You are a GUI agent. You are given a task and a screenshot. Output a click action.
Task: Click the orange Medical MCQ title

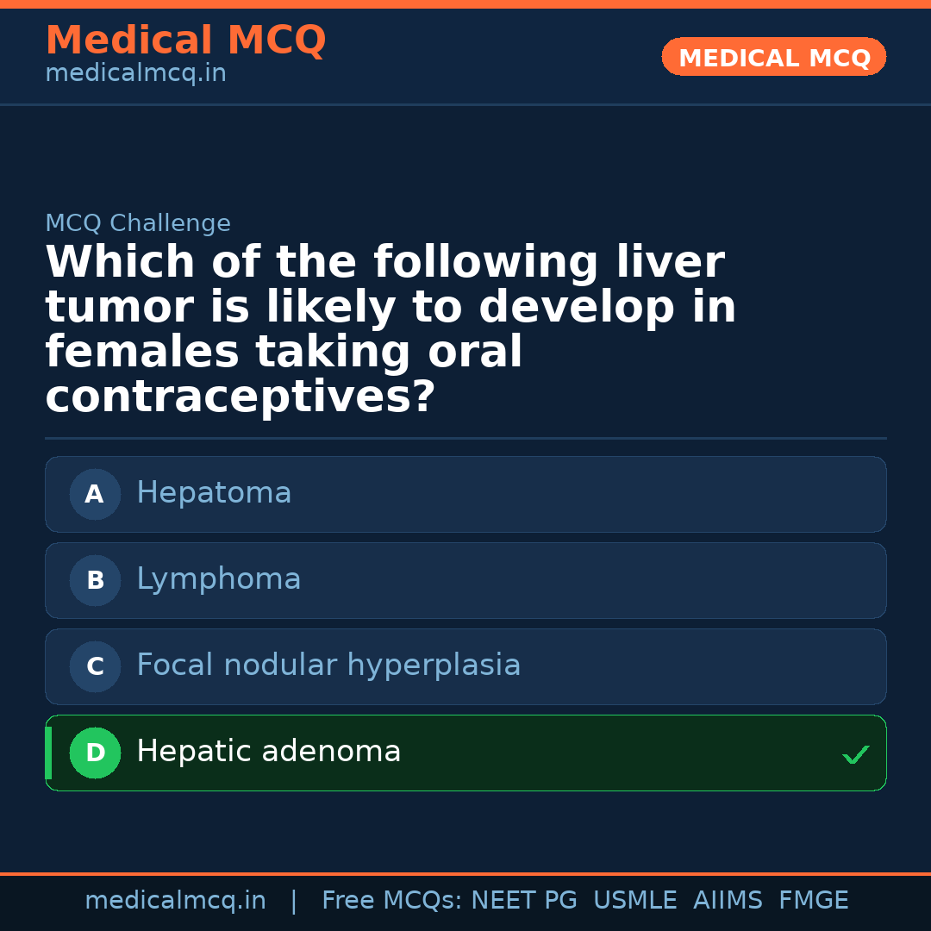point(185,41)
